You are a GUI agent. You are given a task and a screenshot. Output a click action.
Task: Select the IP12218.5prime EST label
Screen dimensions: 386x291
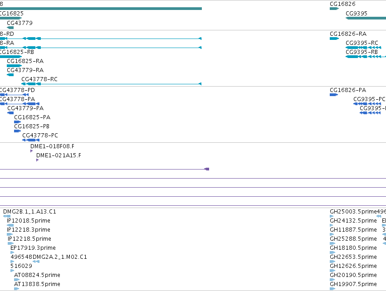29,239
